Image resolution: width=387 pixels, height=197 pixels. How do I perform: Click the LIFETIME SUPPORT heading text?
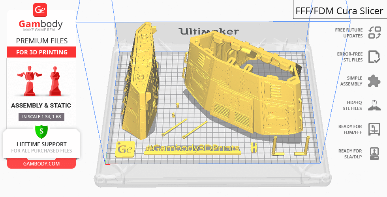tap(41, 144)
